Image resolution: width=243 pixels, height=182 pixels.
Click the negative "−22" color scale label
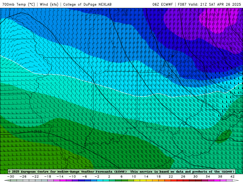click(35, 177)
